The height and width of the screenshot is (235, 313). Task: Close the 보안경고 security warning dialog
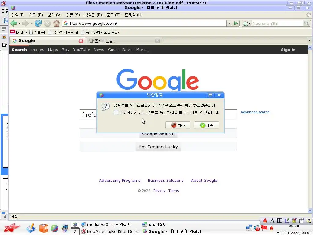click(219, 95)
